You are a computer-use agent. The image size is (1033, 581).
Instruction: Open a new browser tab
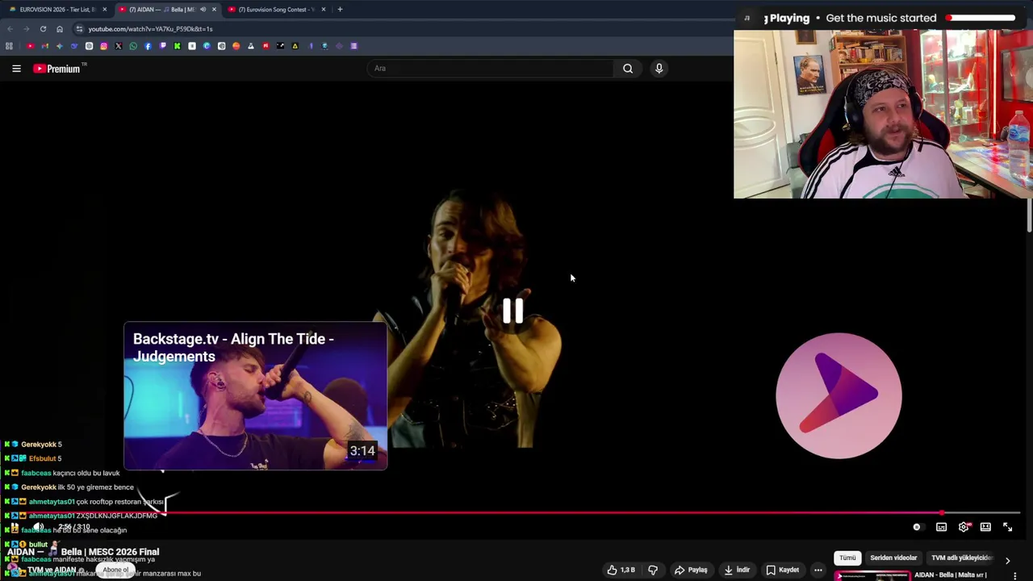[x=340, y=9]
